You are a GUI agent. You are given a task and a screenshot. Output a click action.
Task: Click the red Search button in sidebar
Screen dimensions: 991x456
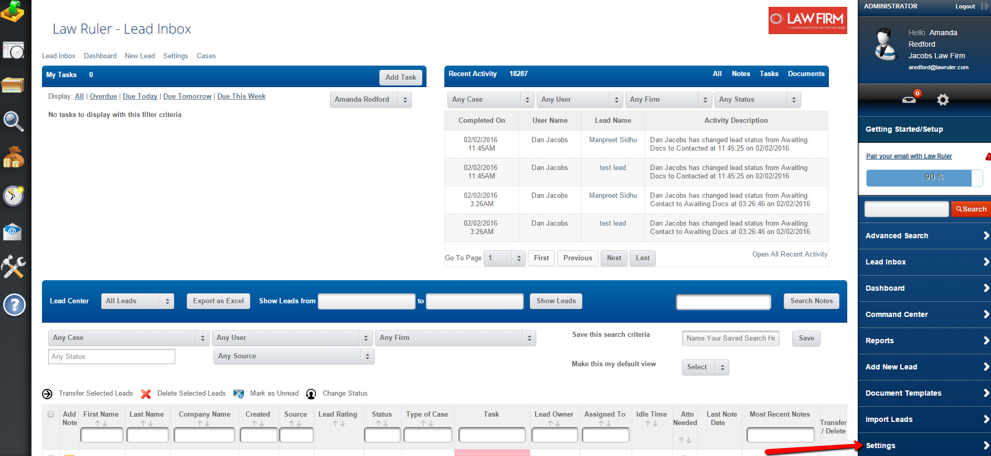pos(971,209)
